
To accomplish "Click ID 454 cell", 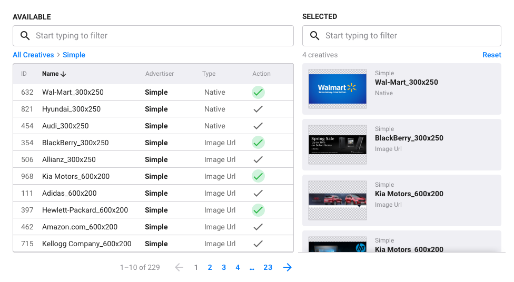I will click(27, 126).
